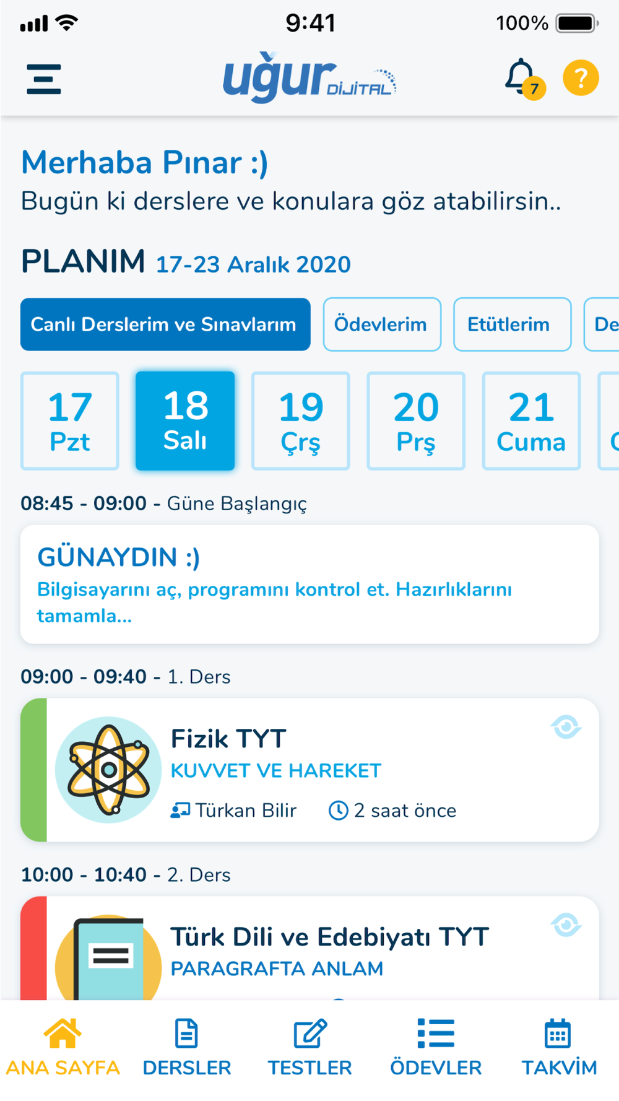This screenshot has width=619, height=1101.
Task: Tap the Uğur Dijital logo
Action: click(x=309, y=78)
